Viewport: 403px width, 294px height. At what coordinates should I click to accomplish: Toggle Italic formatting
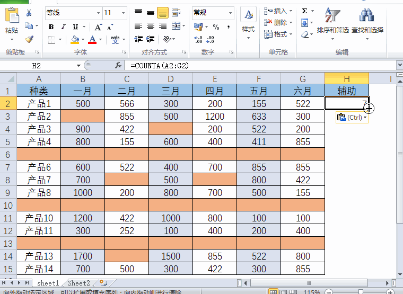[x=63, y=26]
